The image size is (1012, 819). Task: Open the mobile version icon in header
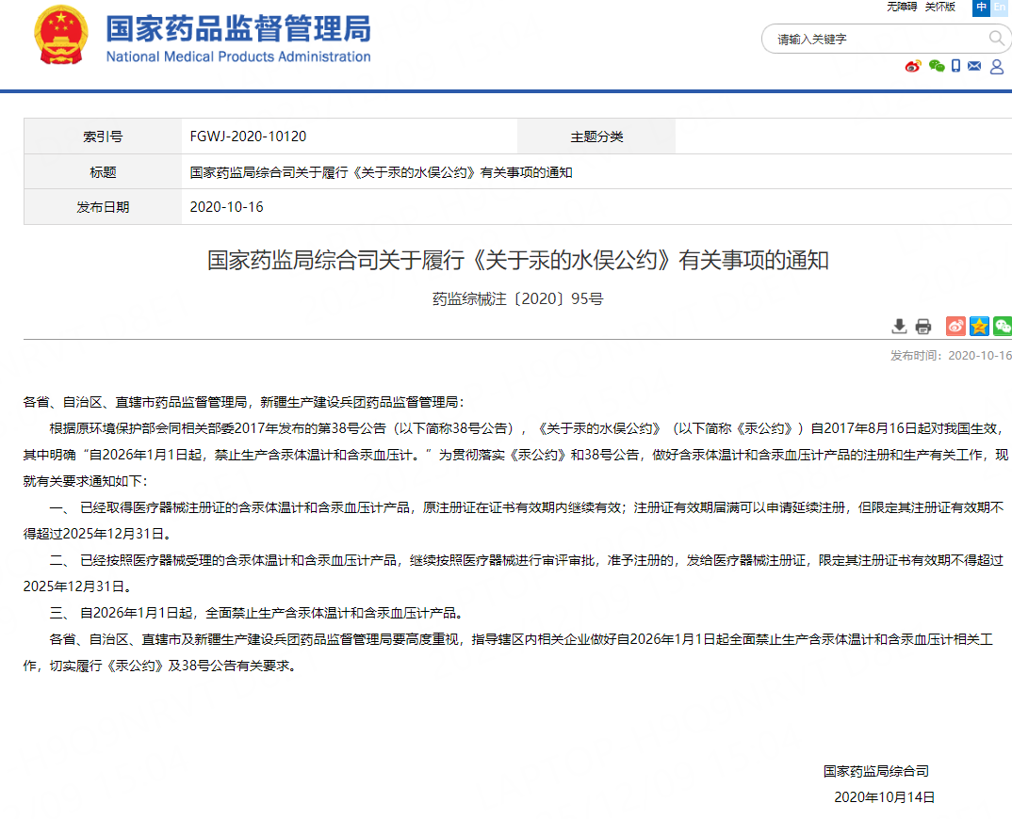[x=956, y=66]
